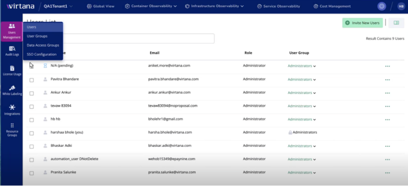The width and height of the screenshot is (408, 186).
Task: Go to the Global View tab
Action: [100, 6]
